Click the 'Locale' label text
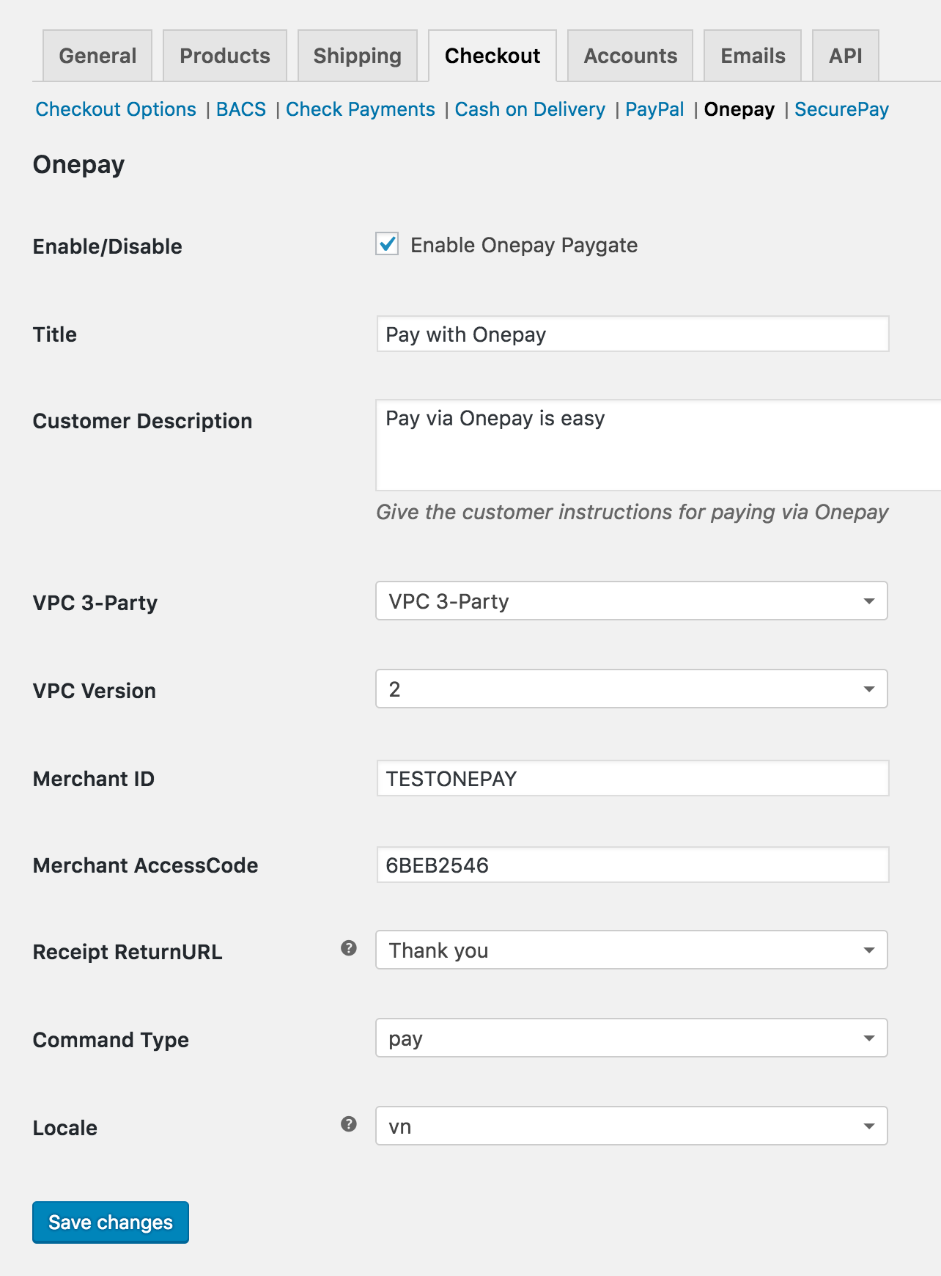The image size is (941, 1276). [65, 1128]
